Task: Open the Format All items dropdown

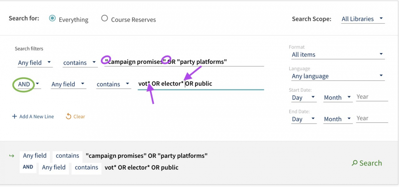Action: [x=336, y=55]
